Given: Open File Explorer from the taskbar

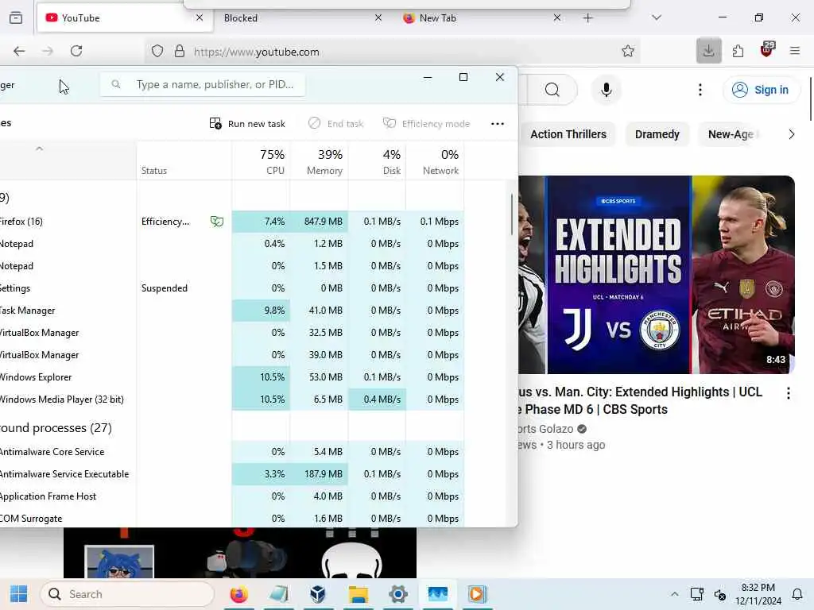Looking at the screenshot, I should click(x=359, y=594).
